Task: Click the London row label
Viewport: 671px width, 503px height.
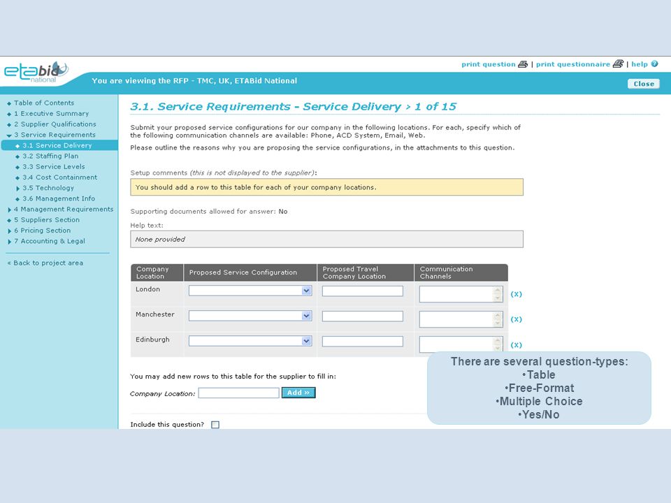Action: point(147,289)
